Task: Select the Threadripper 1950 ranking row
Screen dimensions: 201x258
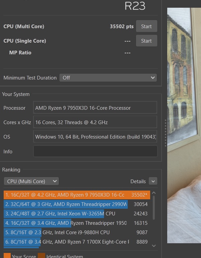Action: 77,223
